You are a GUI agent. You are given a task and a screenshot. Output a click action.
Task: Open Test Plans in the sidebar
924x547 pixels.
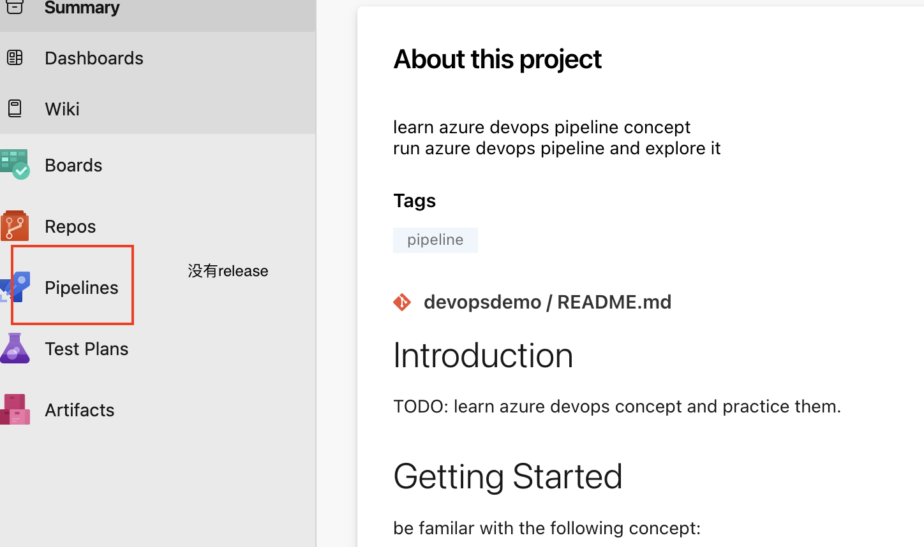pyautogui.click(x=86, y=349)
